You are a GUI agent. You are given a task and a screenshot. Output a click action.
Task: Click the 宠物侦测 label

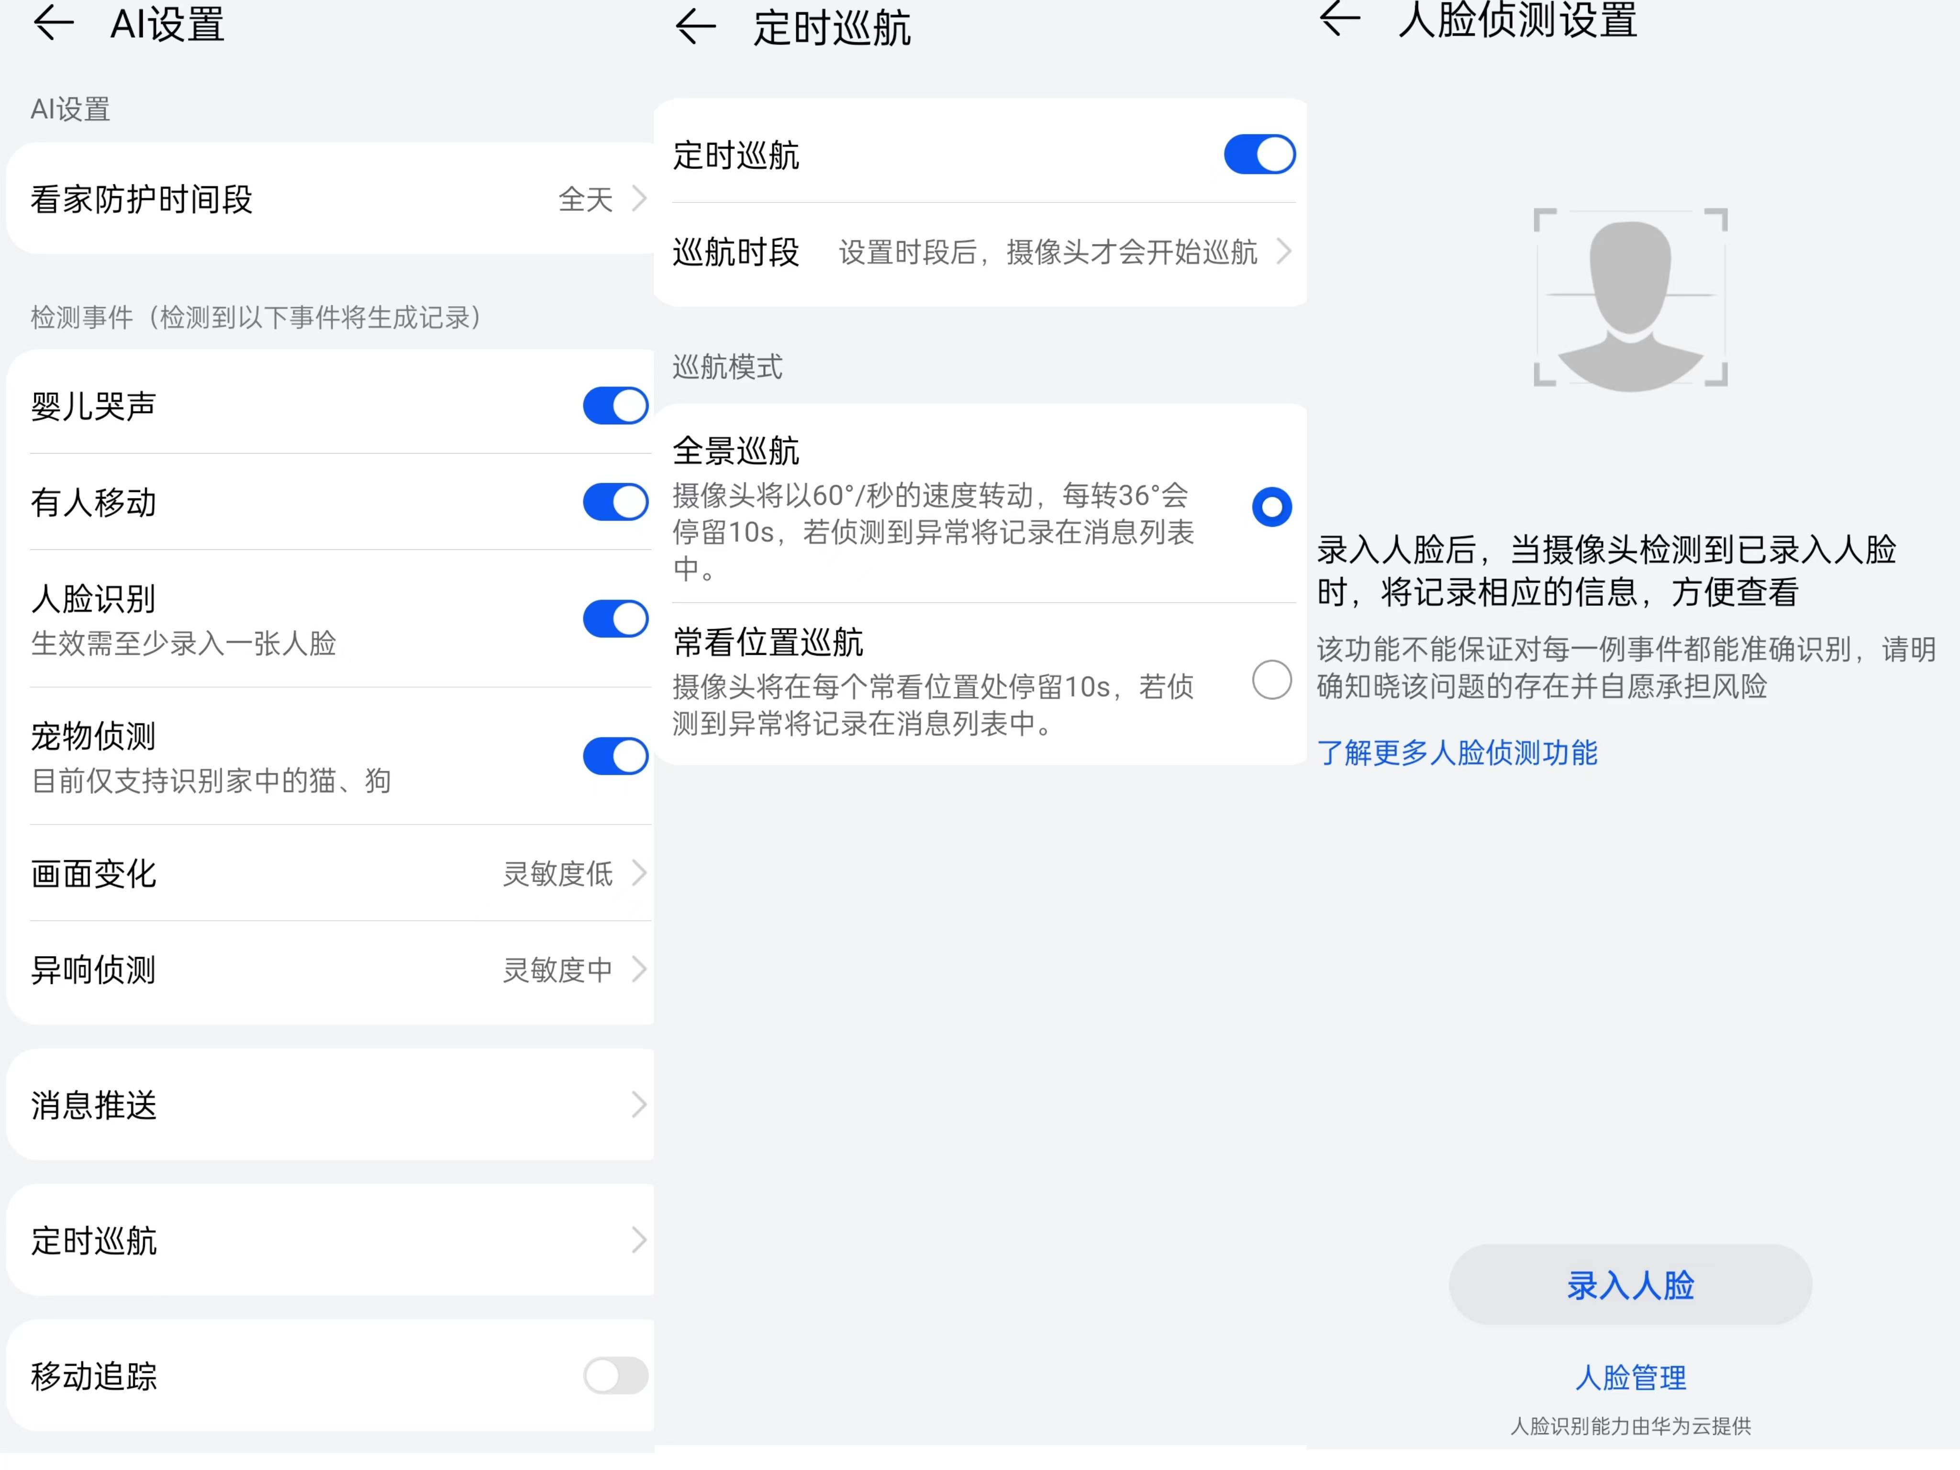[94, 736]
